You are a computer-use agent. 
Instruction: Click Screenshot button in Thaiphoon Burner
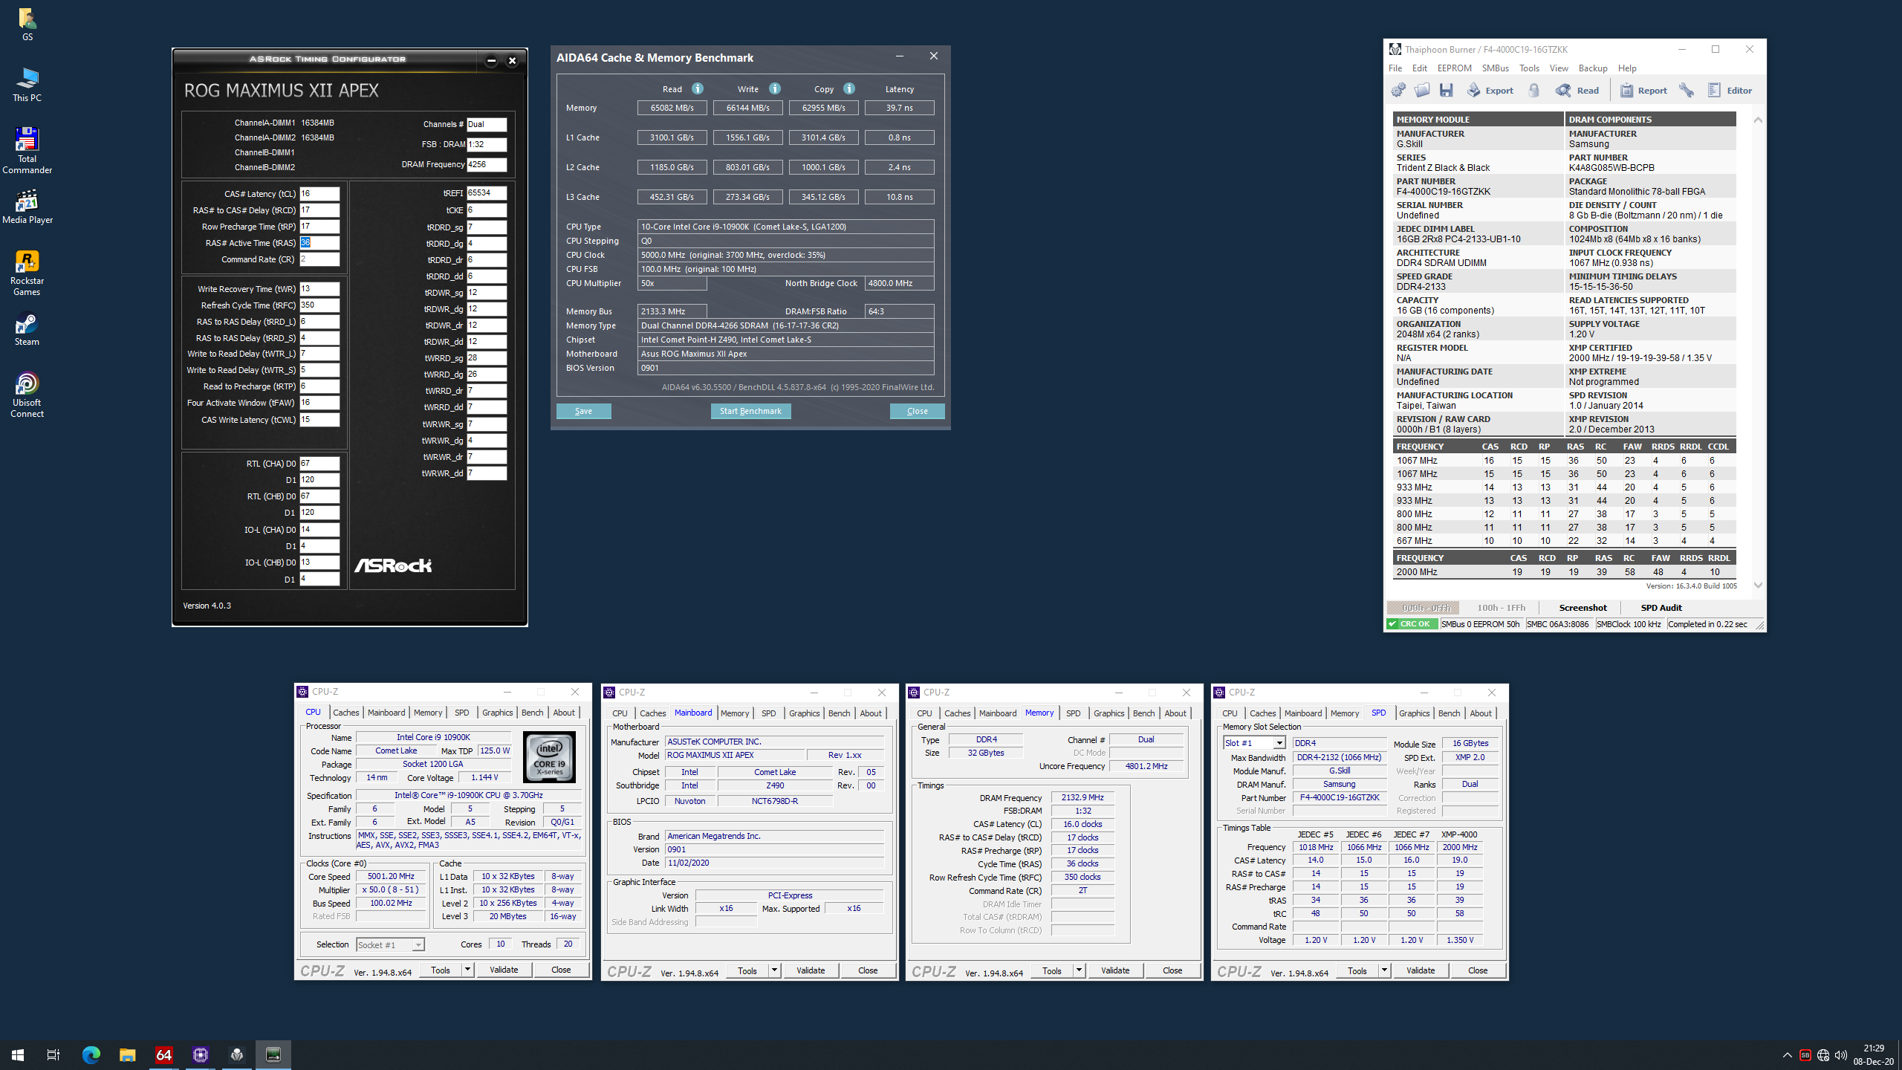[x=1583, y=608]
